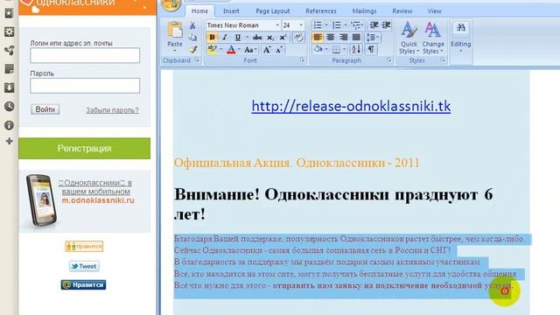
Task: Click the Clear Formatting eraser icon
Action: point(298,38)
